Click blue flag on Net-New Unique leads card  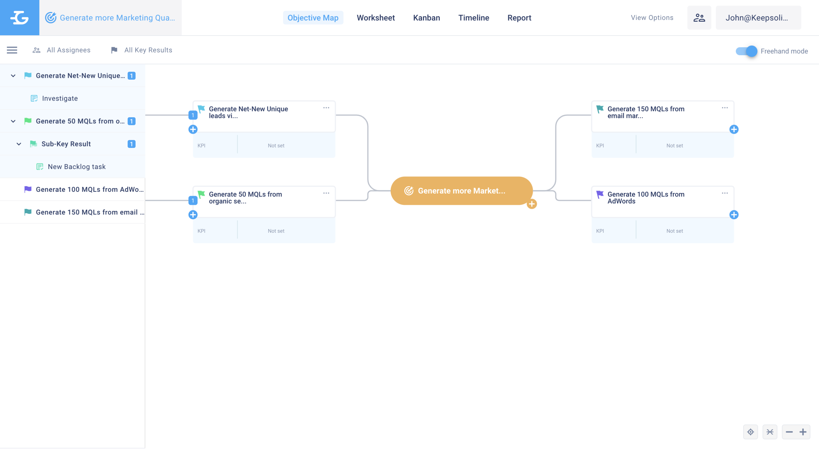pyautogui.click(x=201, y=109)
